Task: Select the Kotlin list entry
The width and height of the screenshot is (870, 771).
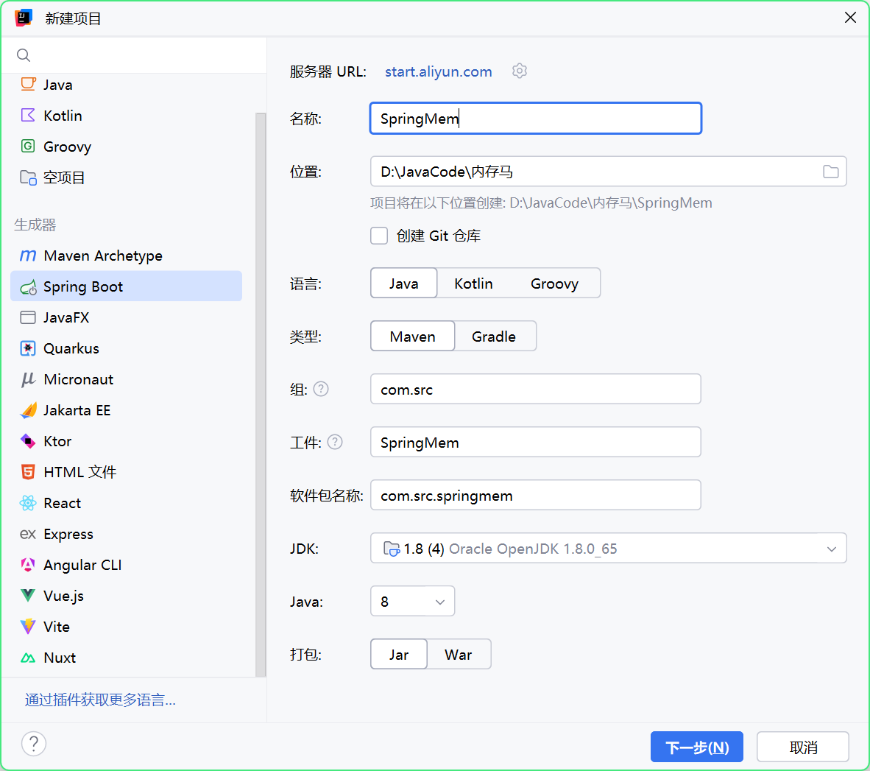Action: click(126, 116)
